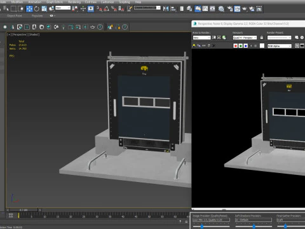Open the Animation menu
The height and width of the screenshot is (229, 305).
[x=35, y=2]
